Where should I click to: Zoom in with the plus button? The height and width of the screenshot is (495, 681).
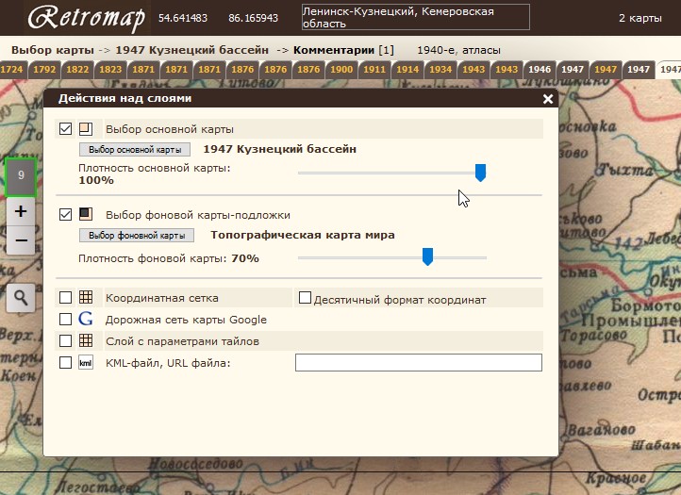tap(21, 211)
